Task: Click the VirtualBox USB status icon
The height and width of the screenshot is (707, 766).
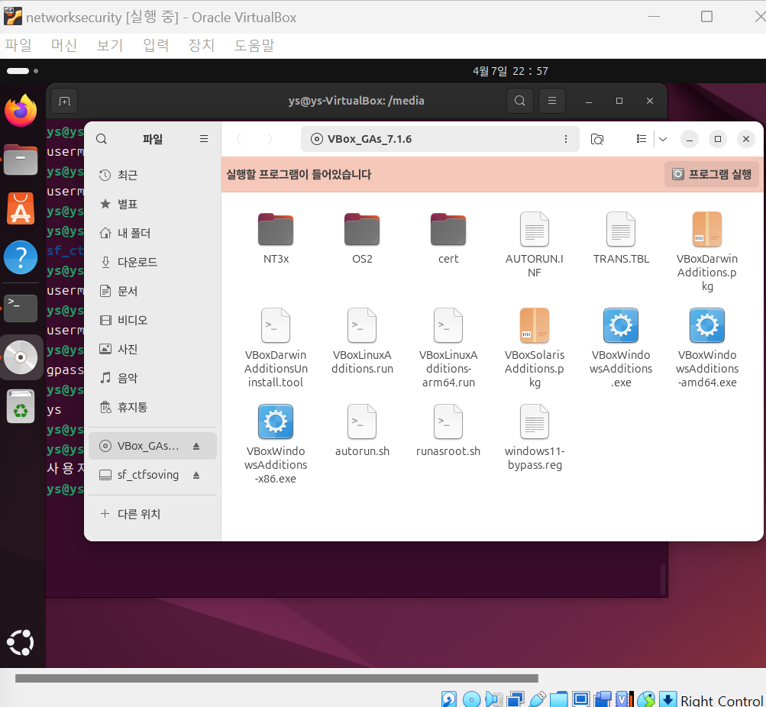Action: coord(538,699)
